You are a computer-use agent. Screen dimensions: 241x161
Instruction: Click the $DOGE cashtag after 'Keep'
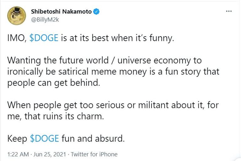click(44, 138)
